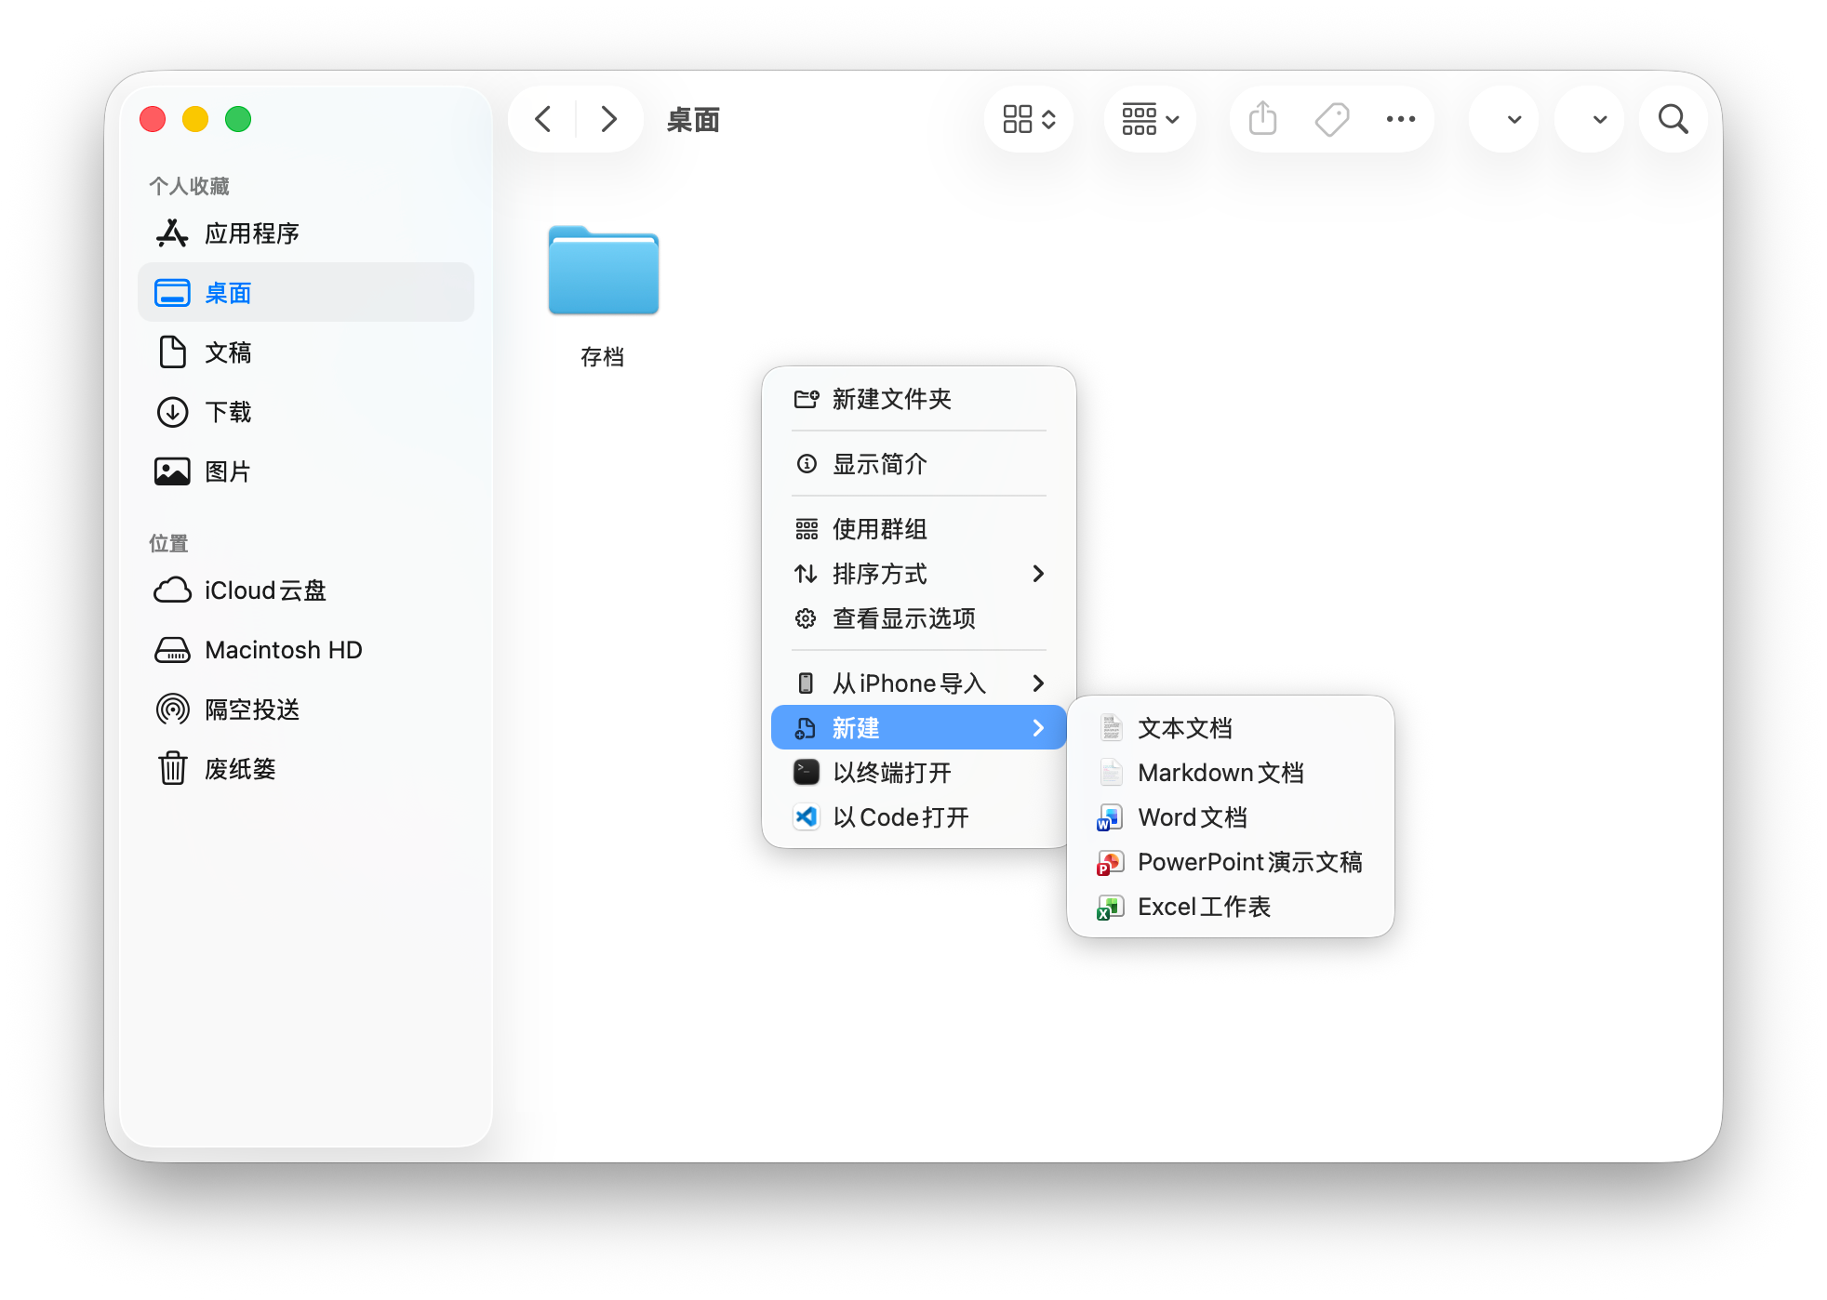This screenshot has height=1300, width=1827.
Task: Click the 位置 sidebar section header
Action: click(169, 543)
